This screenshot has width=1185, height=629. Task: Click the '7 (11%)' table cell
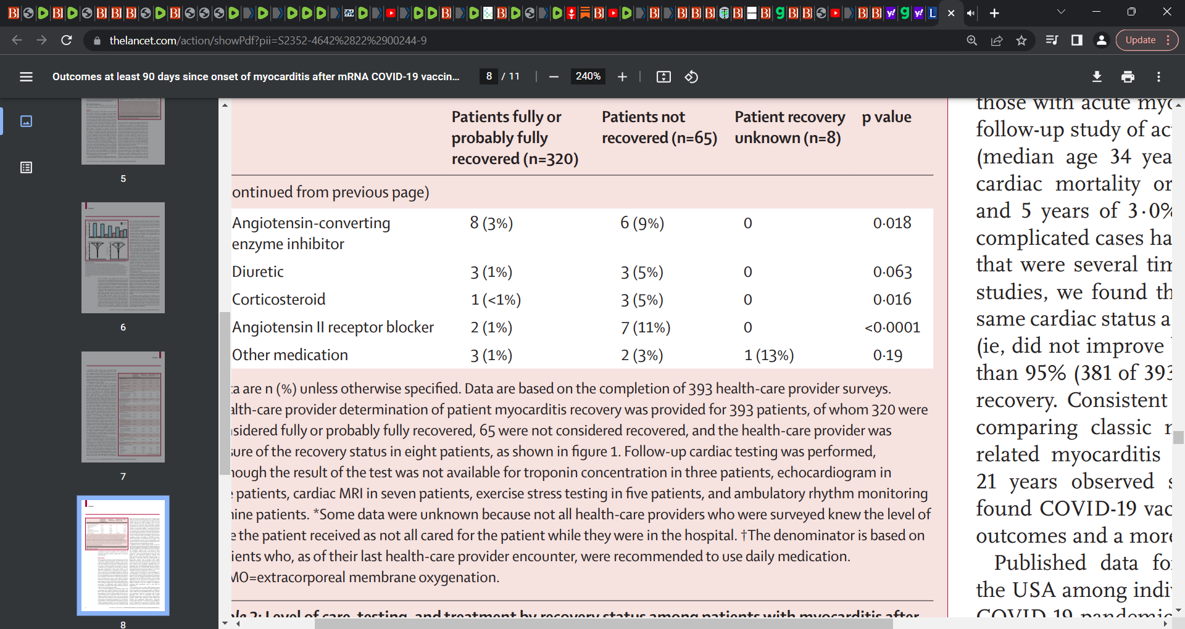(x=646, y=327)
